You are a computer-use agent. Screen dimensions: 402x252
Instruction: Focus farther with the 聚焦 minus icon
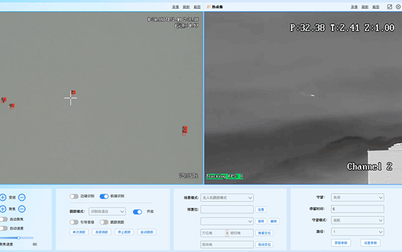click(22, 209)
